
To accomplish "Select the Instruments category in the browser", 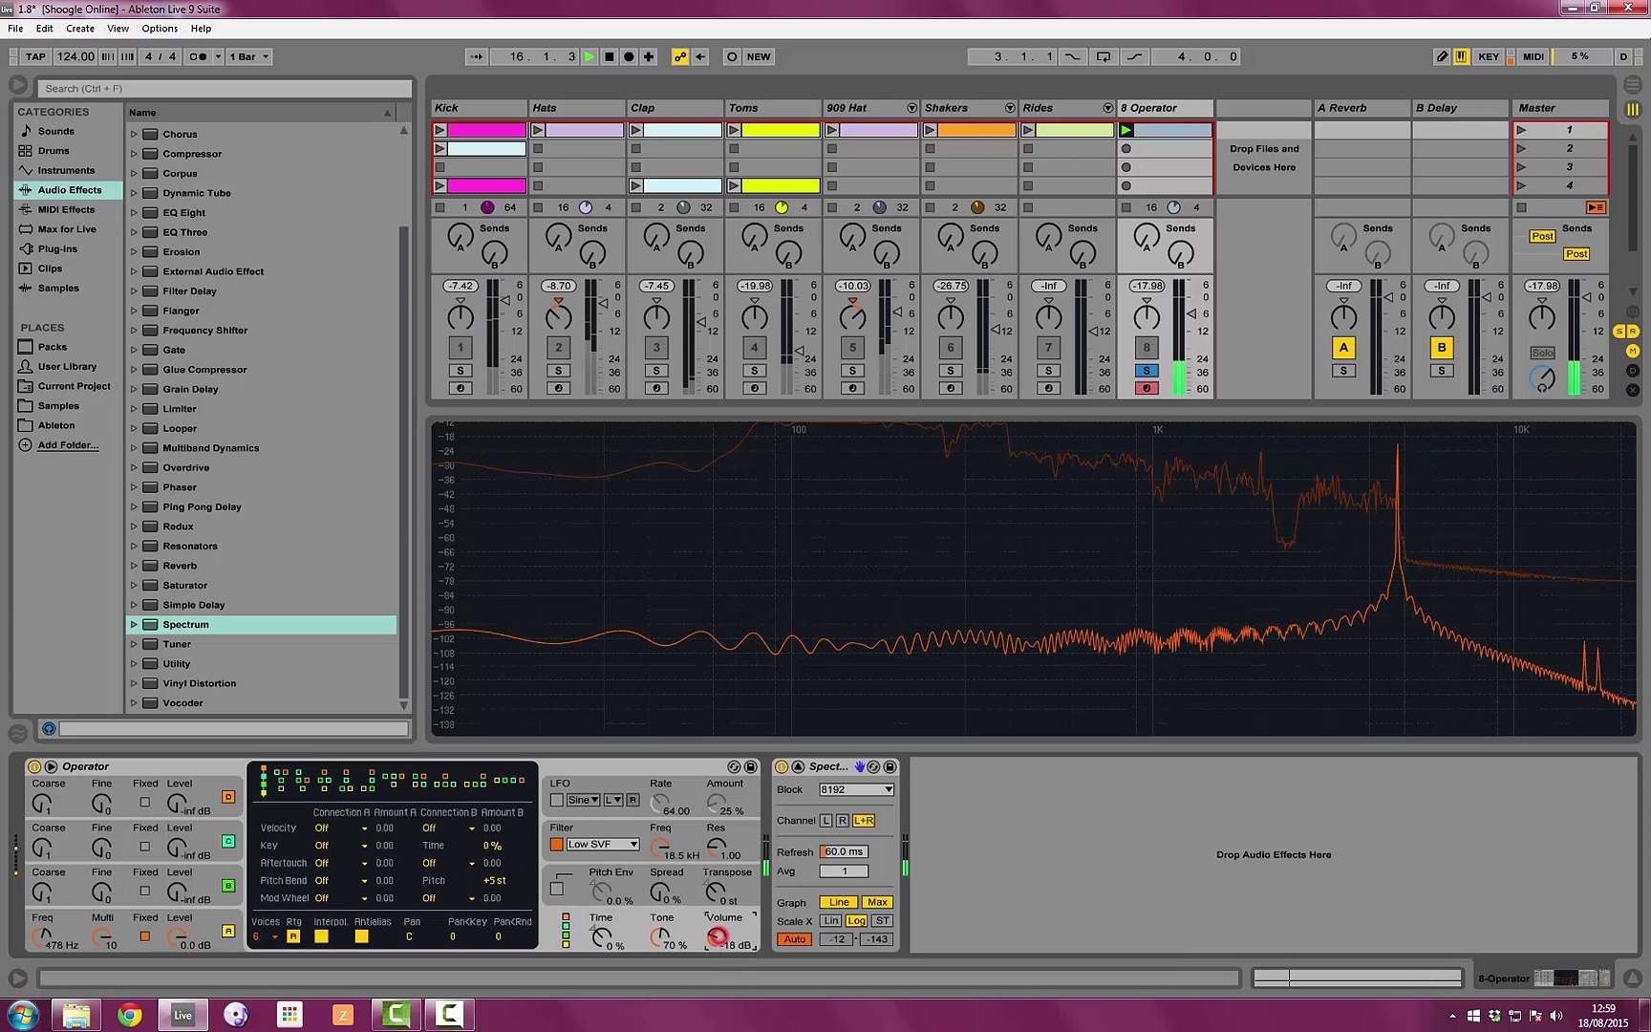I will 66,170.
